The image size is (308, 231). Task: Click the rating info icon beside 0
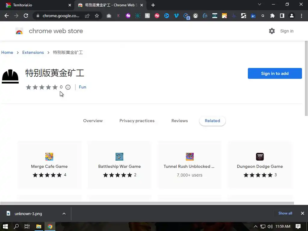[x=68, y=87]
